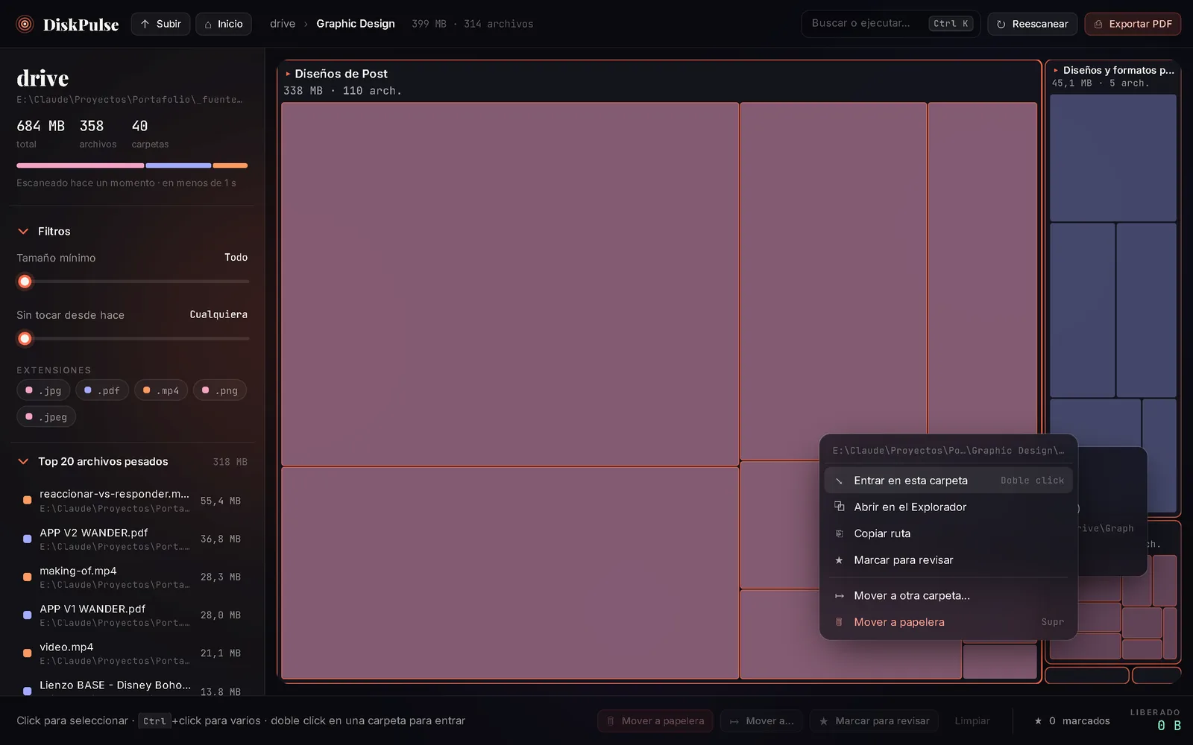Click the enter-folder arrow icon in context menu
Image resolution: width=1193 pixels, height=745 pixels.
[x=839, y=481]
